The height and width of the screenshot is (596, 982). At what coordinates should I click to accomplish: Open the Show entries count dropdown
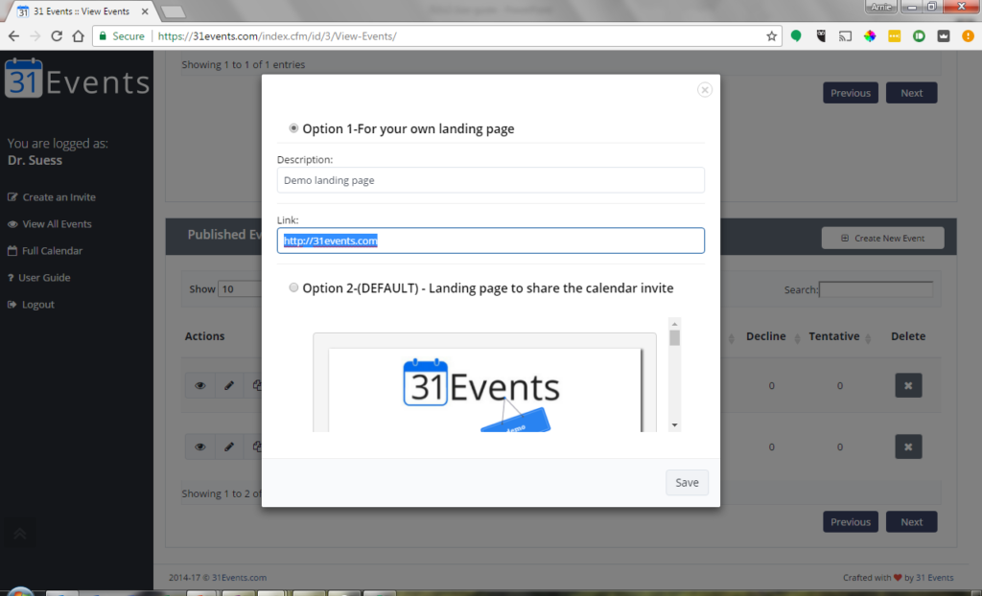coord(240,289)
